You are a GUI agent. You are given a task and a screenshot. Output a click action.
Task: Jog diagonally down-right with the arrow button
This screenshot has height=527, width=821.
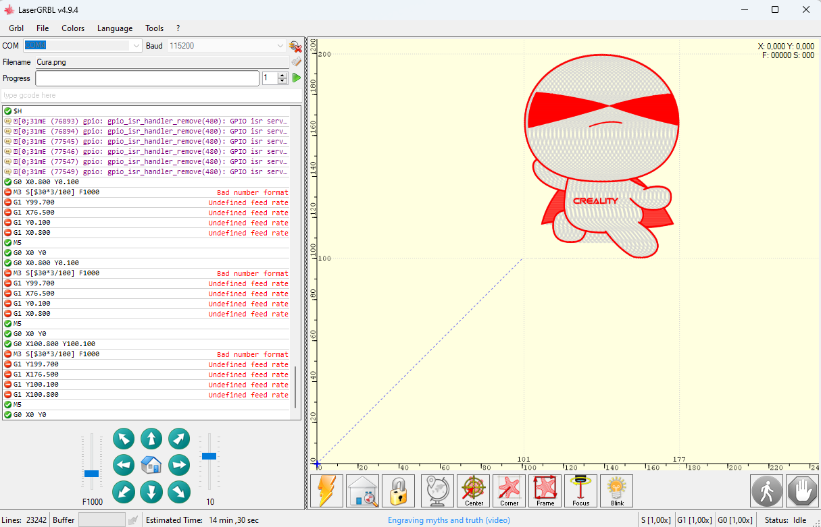click(178, 492)
